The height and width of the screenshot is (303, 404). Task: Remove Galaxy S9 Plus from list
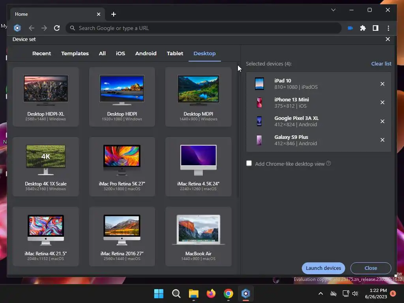click(x=382, y=140)
